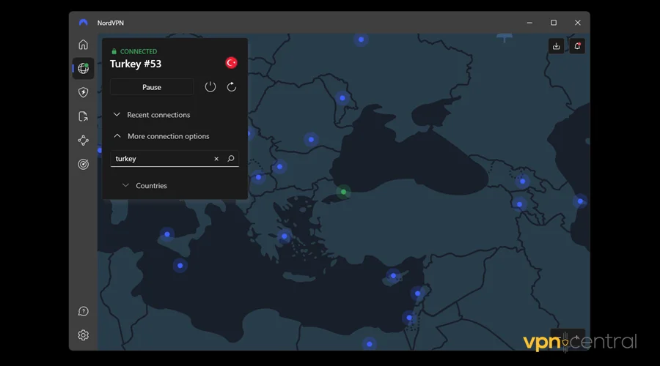Screen dimensions: 660x366
Task: Select the Romania server dot on map
Action: point(311,140)
